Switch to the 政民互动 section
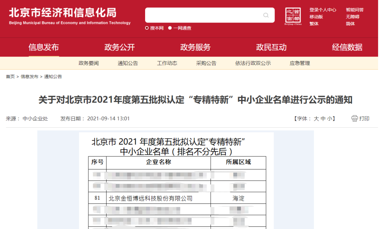The width and height of the screenshot is (380, 229). pyautogui.click(x=271, y=47)
